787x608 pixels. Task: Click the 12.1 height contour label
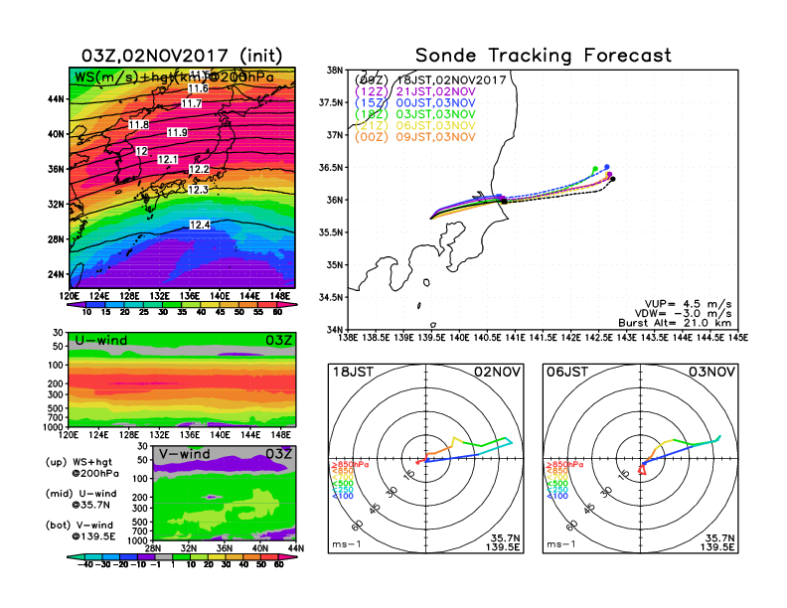(168, 160)
